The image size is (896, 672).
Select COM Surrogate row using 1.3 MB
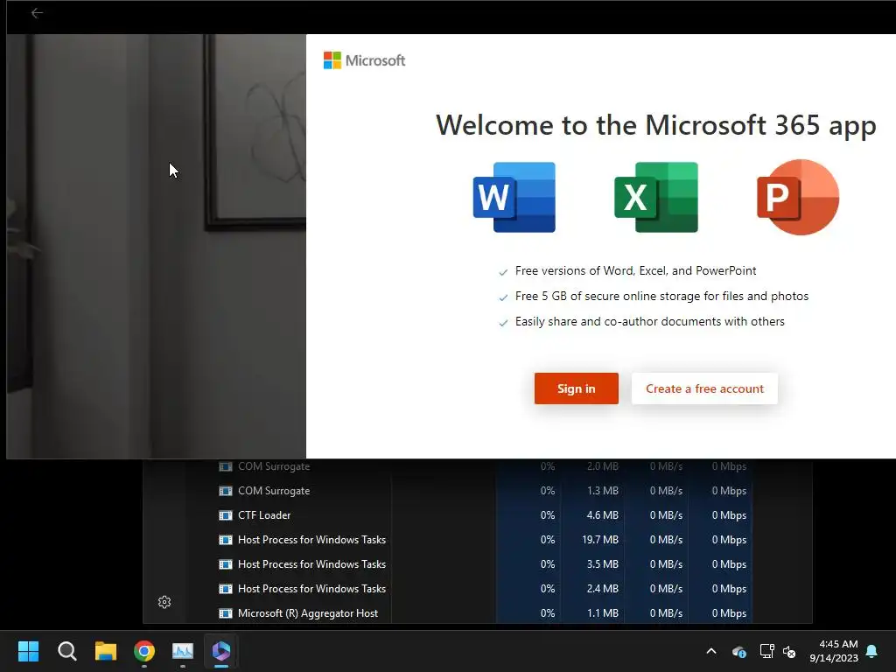click(486, 491)
